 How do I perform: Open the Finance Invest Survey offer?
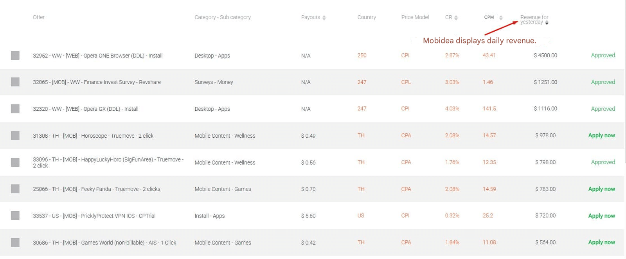pos(97,82)
